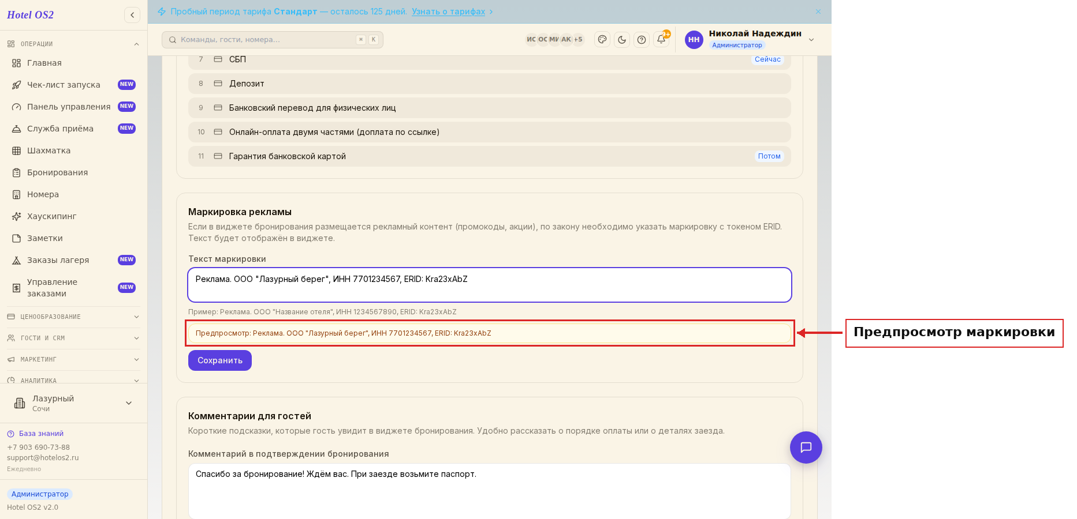1077x519 pixels.
Task: Click the НН user avatar
Action: (x=694, y=40)
